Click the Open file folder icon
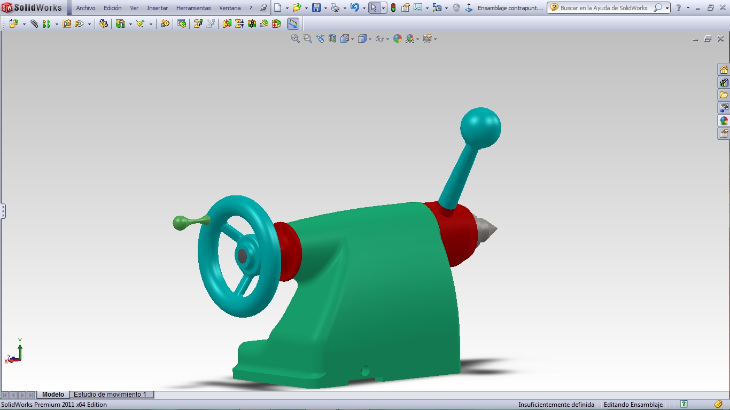 297,7
